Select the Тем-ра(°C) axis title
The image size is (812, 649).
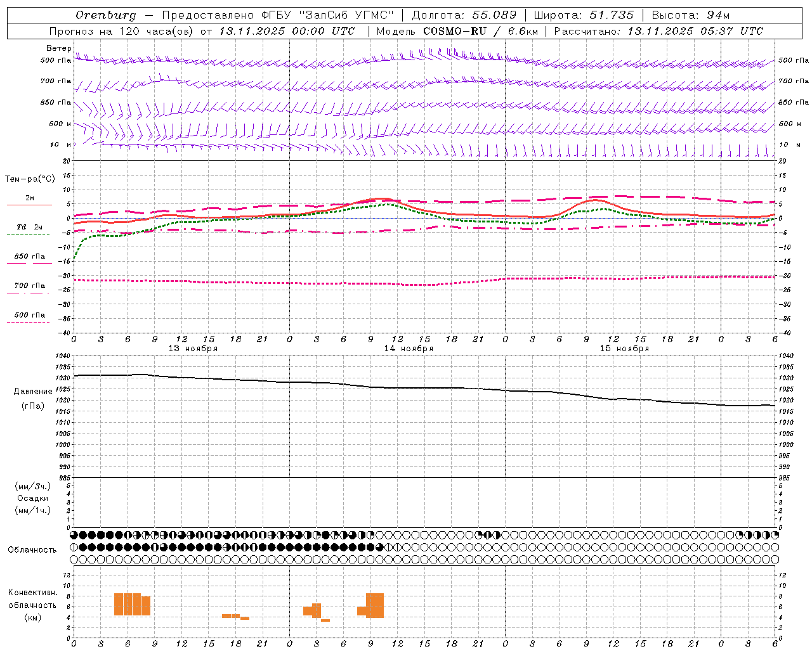tap(30, 179)
